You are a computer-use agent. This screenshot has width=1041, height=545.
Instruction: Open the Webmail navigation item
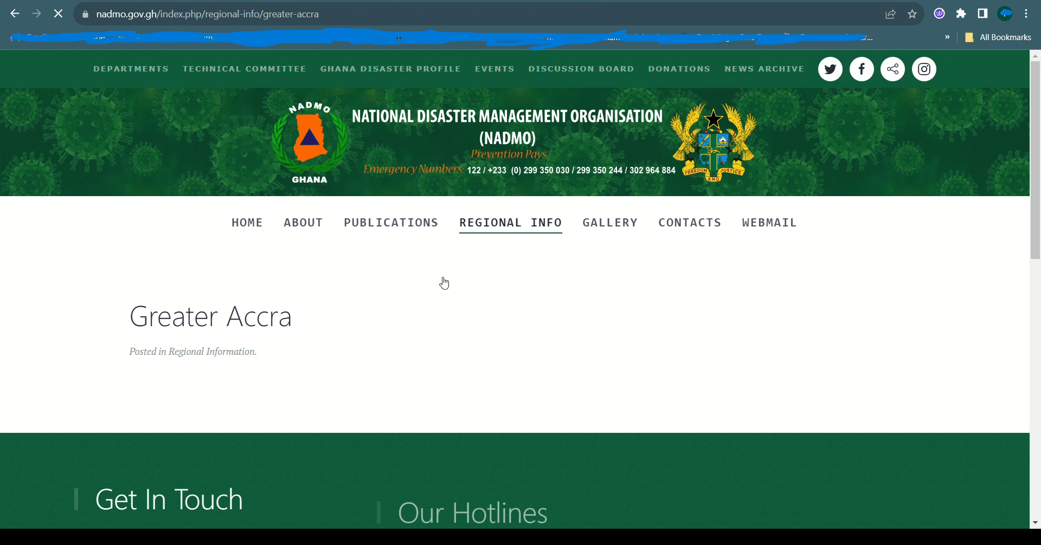769,223
